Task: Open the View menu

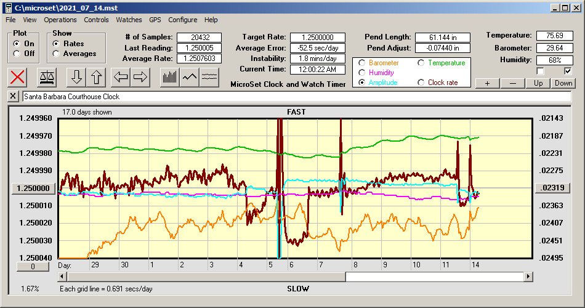Action: point(30,20)
